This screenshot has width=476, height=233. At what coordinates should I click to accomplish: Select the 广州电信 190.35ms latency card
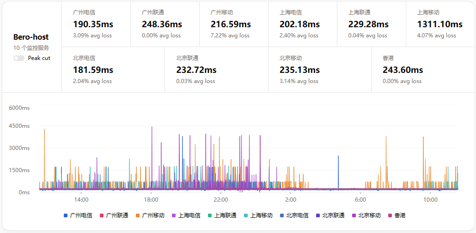(x=96, y=24)
